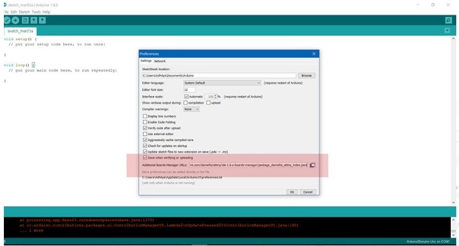The height and width of the screenshot is (246, 459).
Task: Enable verbose output during compilation
Action: tap(185, 103)
